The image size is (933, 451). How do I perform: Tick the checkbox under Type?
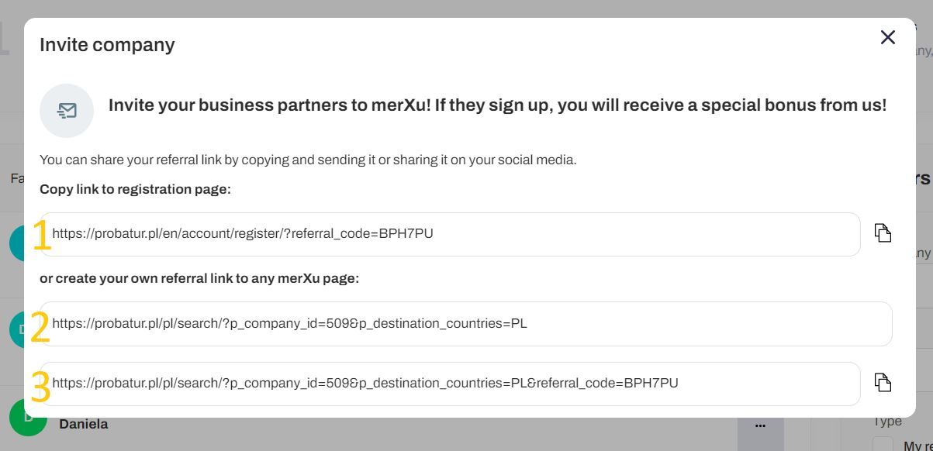click(x=883, y=444)
